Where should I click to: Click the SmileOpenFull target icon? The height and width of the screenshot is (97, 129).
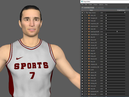tap(89, 32)
